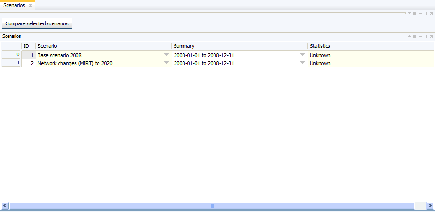Click the horizontal scrollbar thumb

[x=212, y=205]
